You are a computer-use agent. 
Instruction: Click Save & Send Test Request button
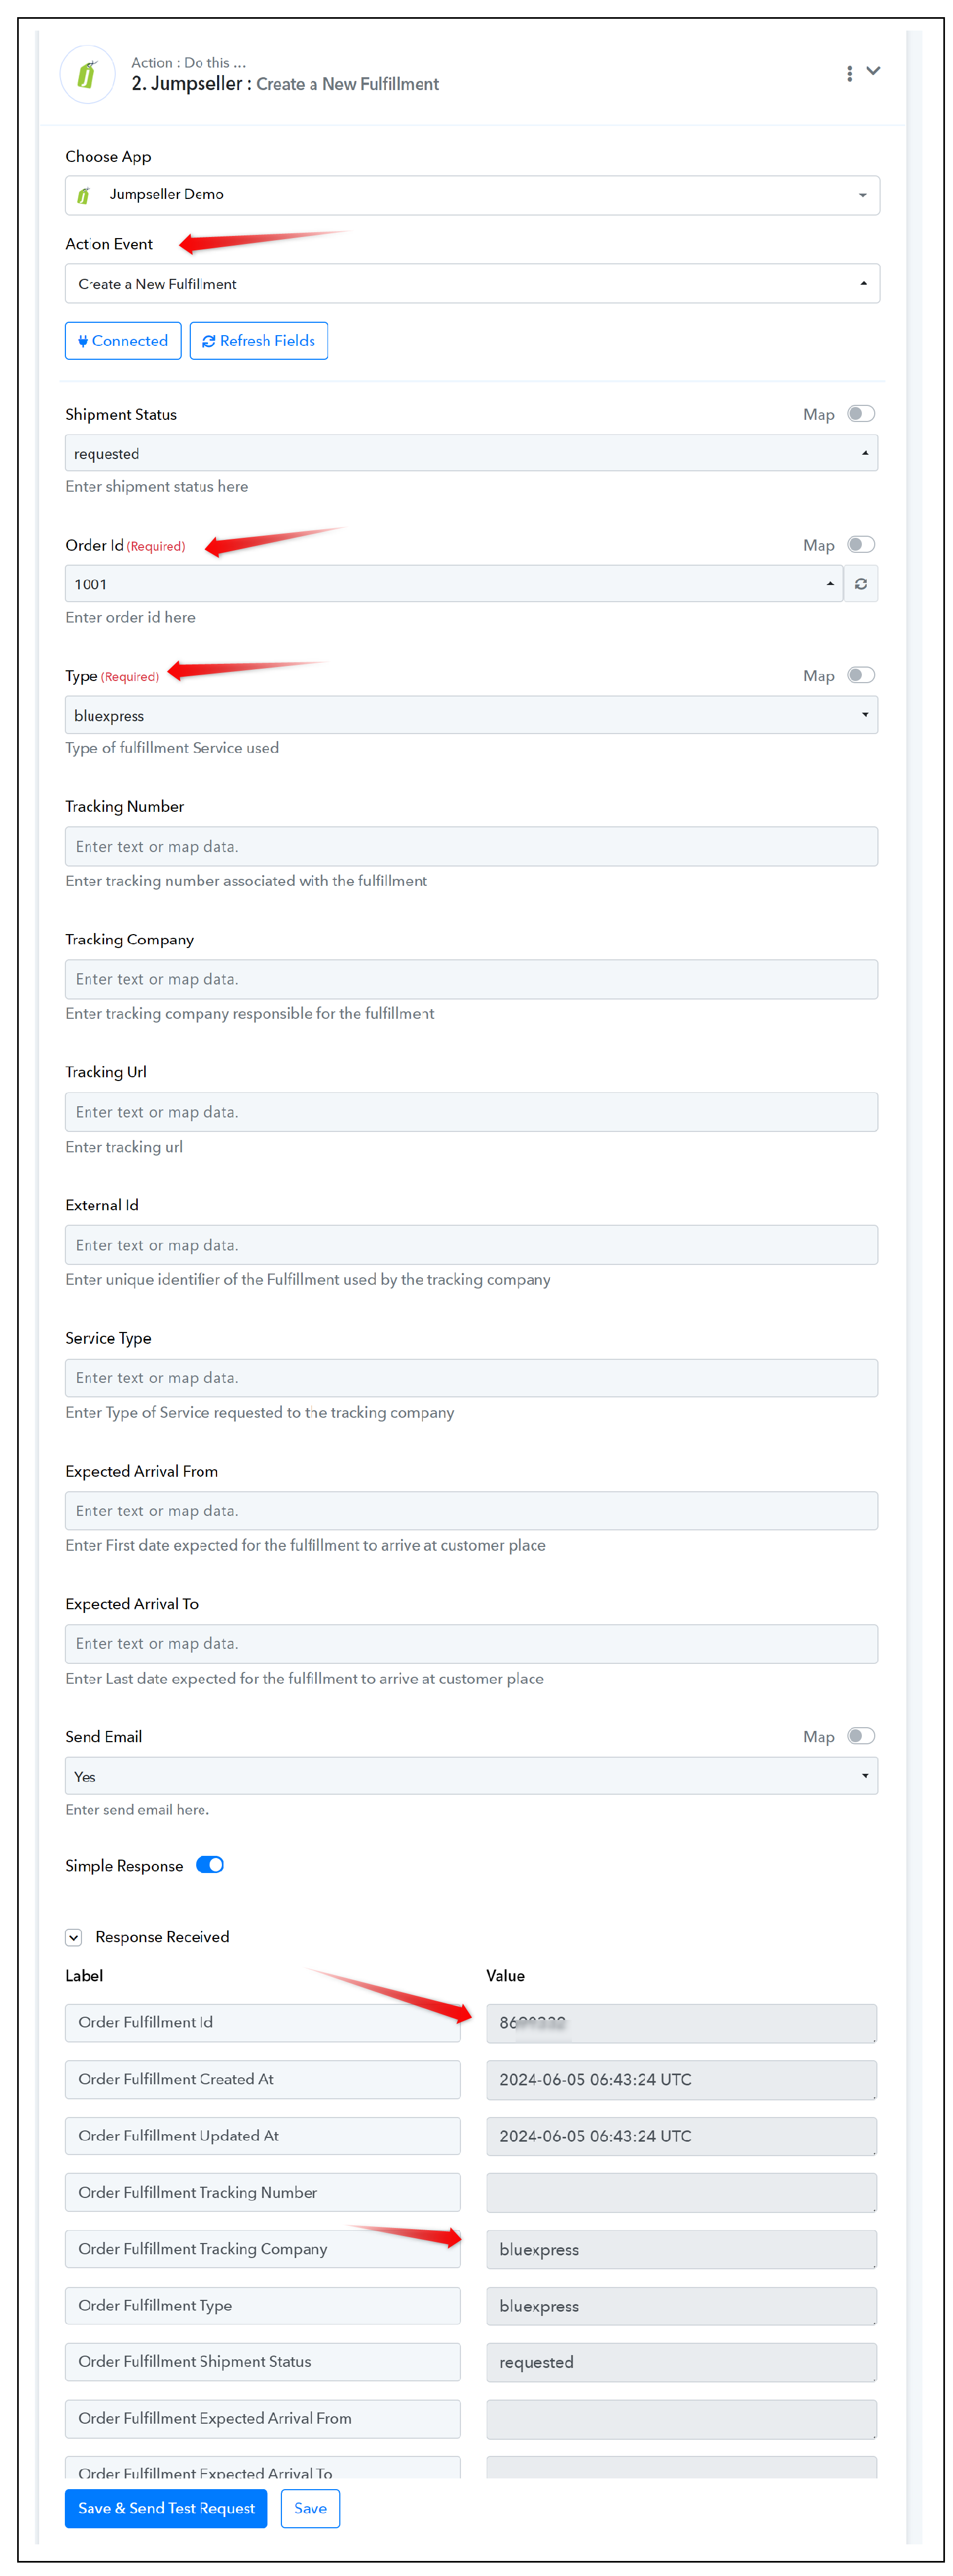click(x=166, y=2509)
